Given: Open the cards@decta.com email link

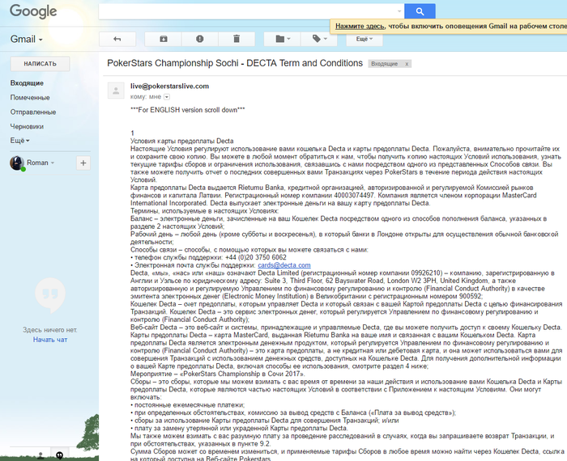Looking at the screenshot, I should pos(284,265).
